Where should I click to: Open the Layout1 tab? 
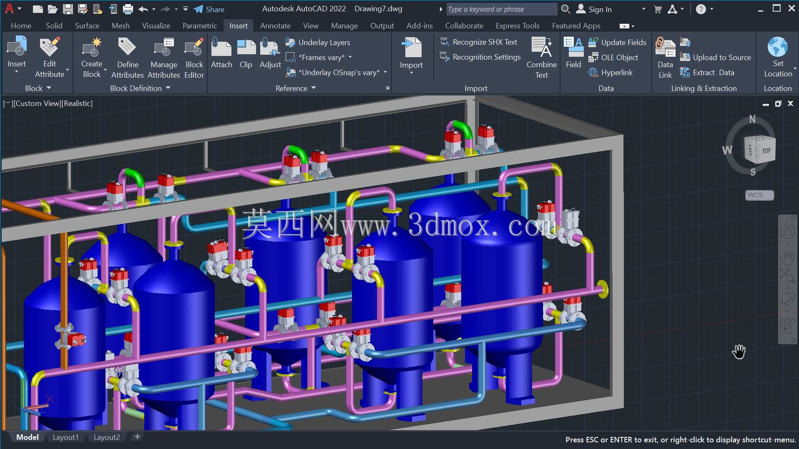65,437
